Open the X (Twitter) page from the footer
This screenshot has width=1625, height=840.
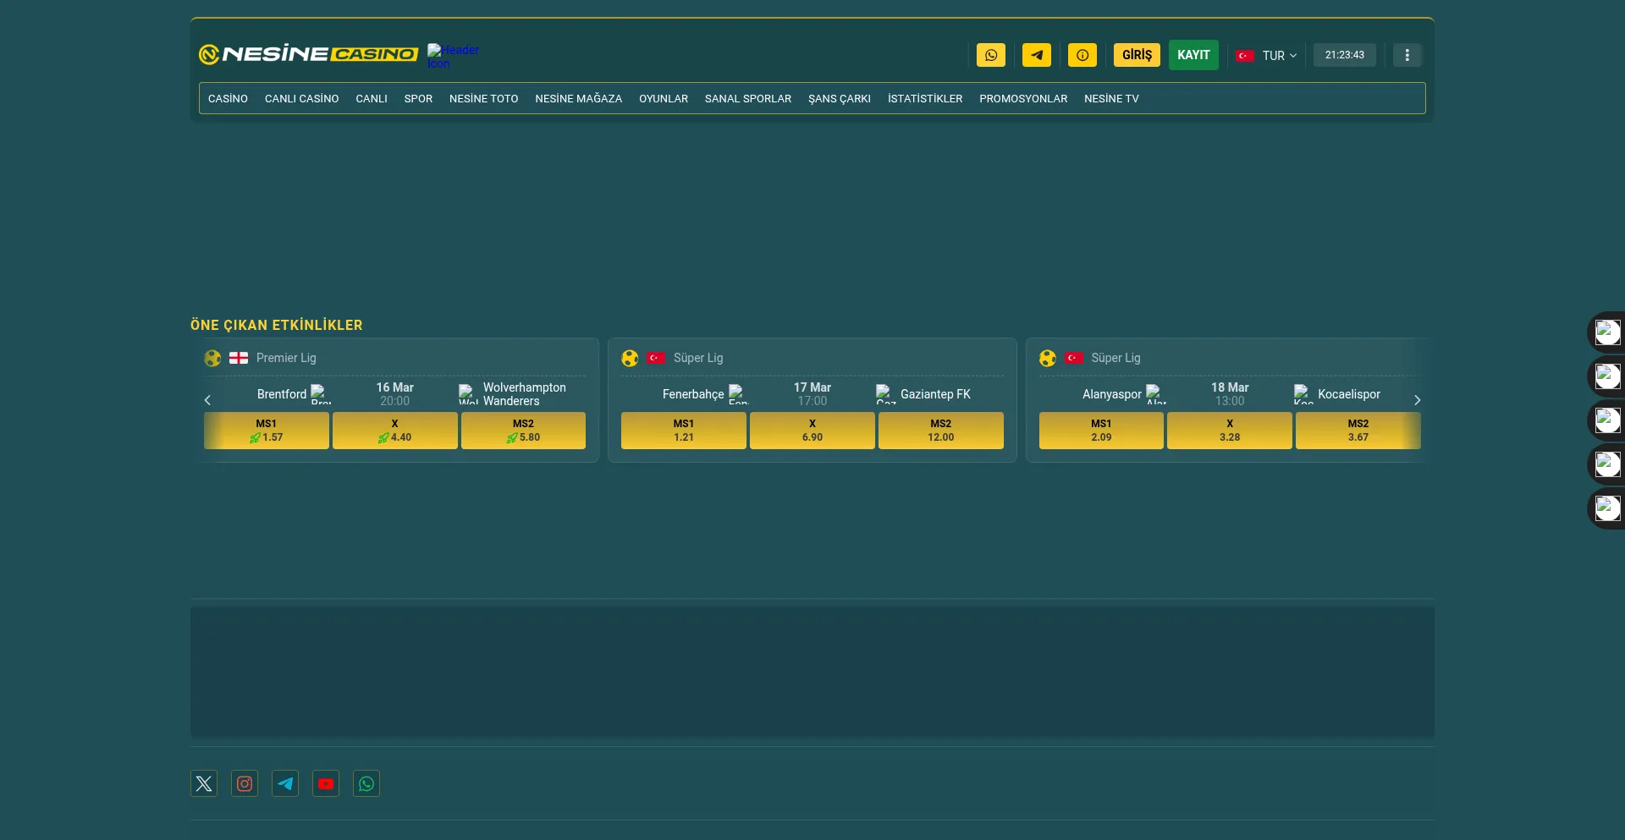[x=204, y=783]
